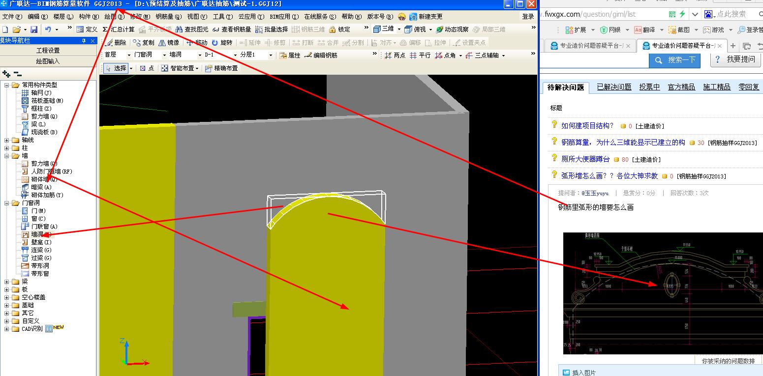Open the 楼层 menu

point(63,17)
